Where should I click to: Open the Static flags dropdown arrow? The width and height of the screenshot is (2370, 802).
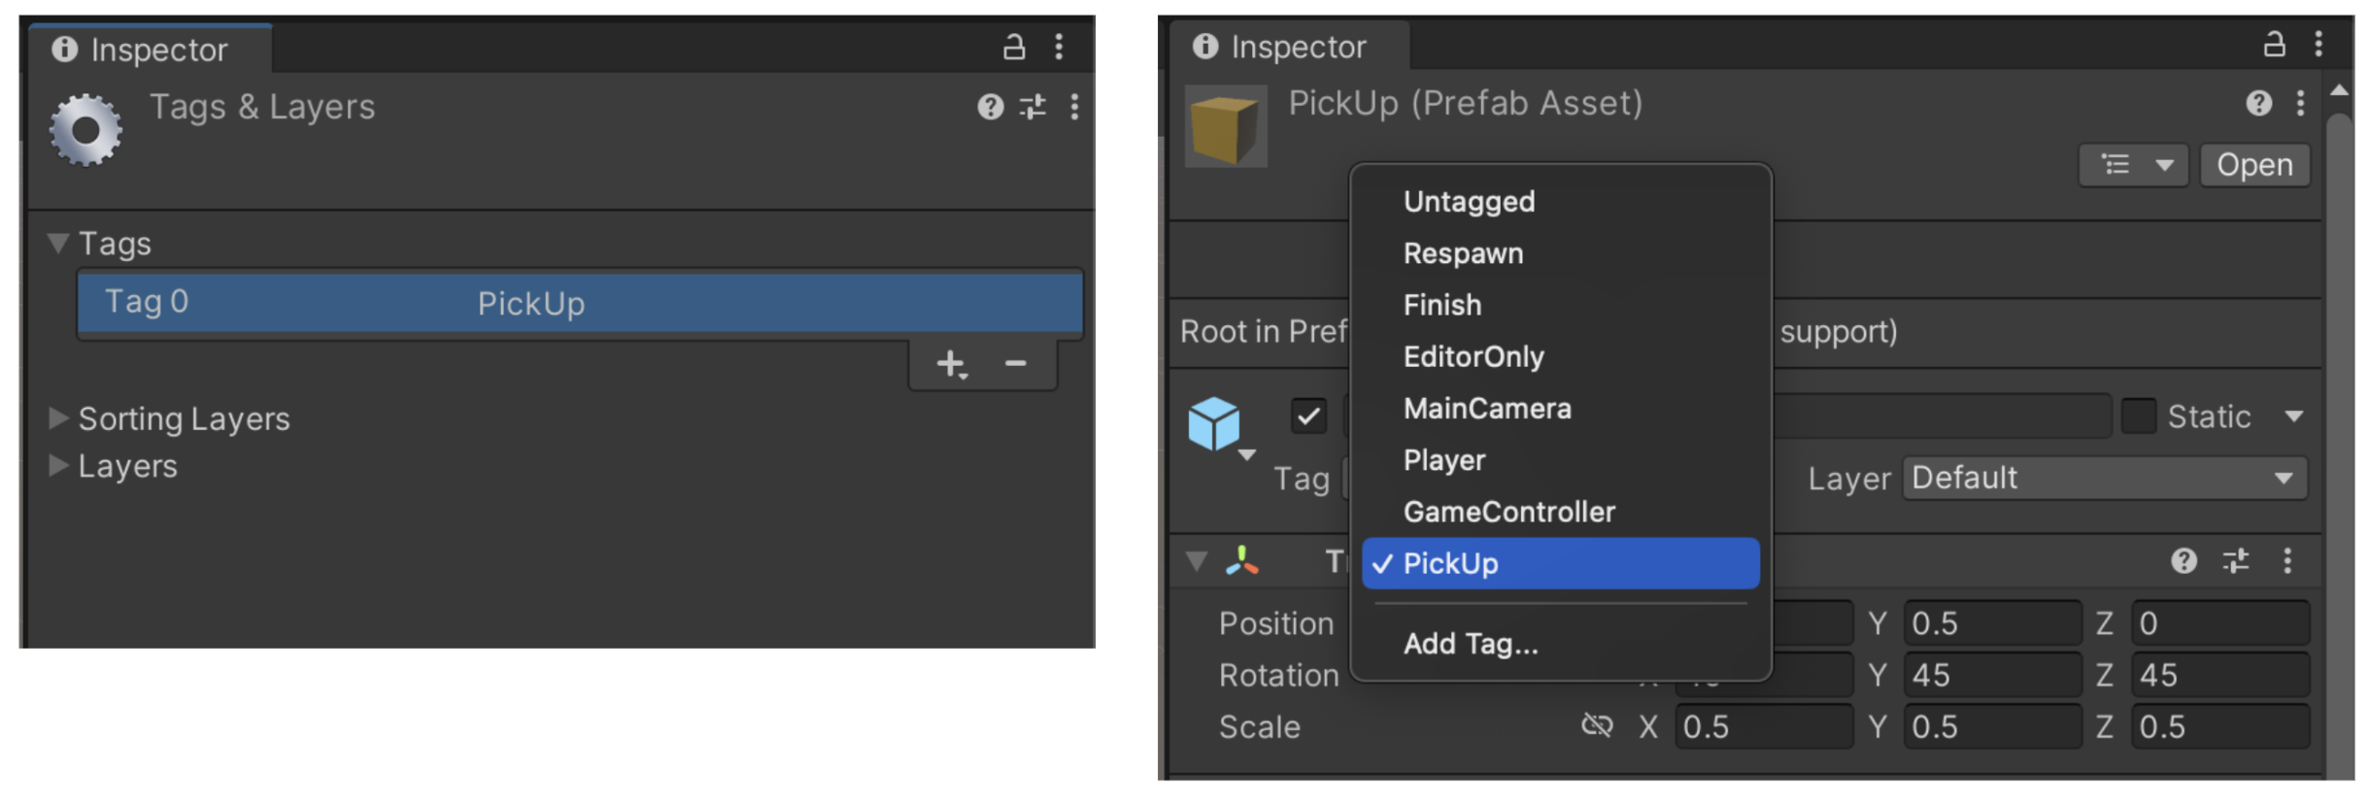coord(2294,417)
